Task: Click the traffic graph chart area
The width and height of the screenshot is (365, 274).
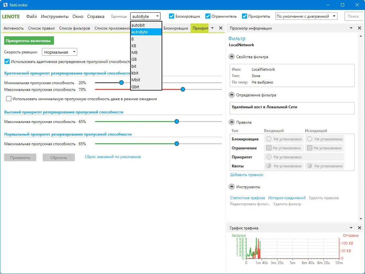Action: coord(293,249)
